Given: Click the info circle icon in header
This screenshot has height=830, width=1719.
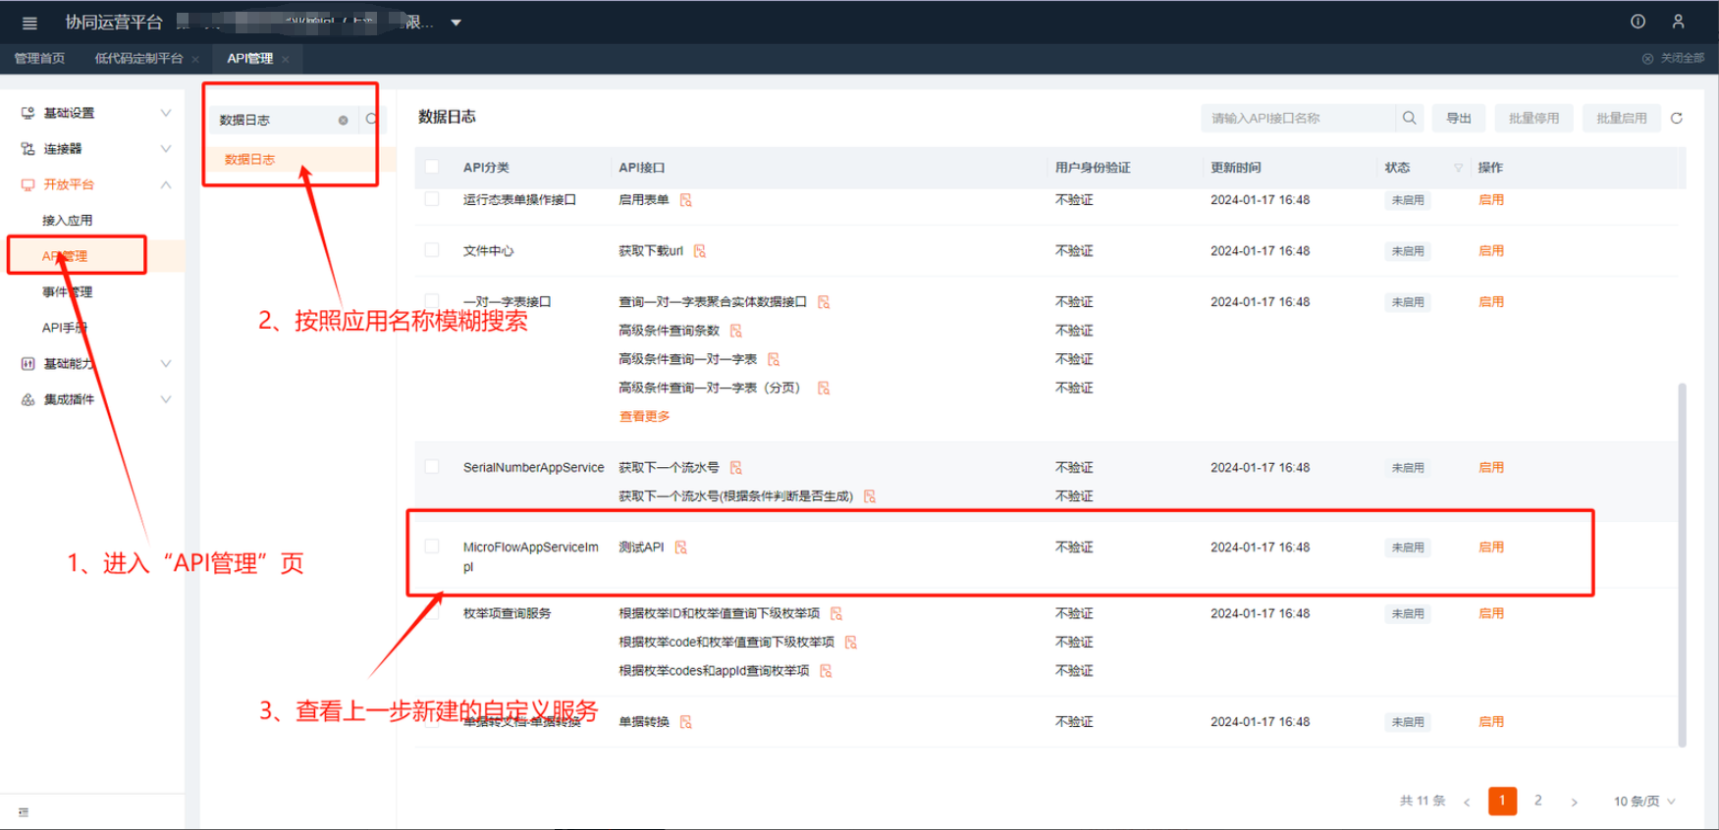Looking at the screenshot, I should (x=1638, y=22).
